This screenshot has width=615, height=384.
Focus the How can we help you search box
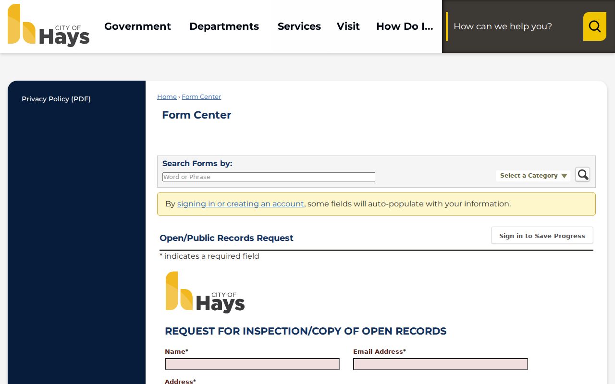pos(514,26)
